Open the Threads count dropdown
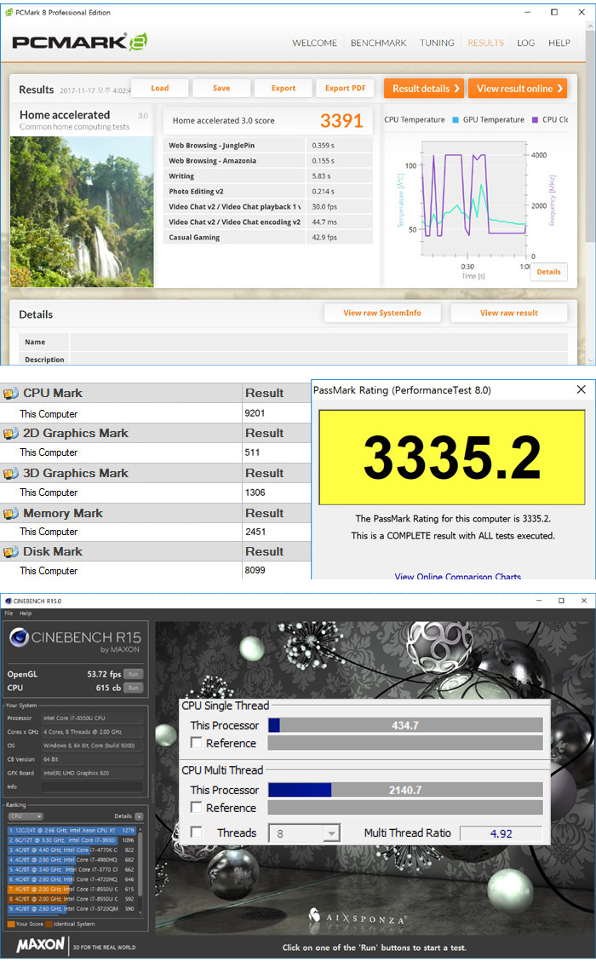Screen dimensions: 596x962 [304, 833]
